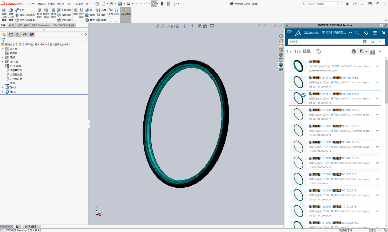
Task: Click the tag icon in 3DSearch header
Action: pos(366,33)
